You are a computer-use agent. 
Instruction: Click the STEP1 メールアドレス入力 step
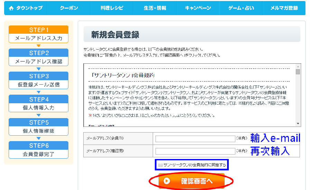pos(38,34)
